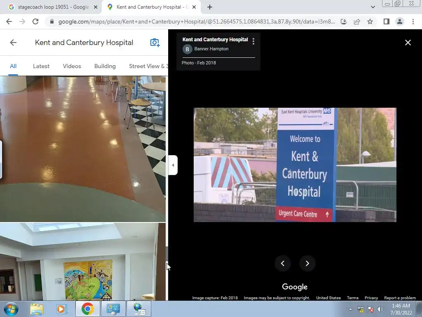
Task: Open the photo's three-dot options menu
Action: coord(253,41)
